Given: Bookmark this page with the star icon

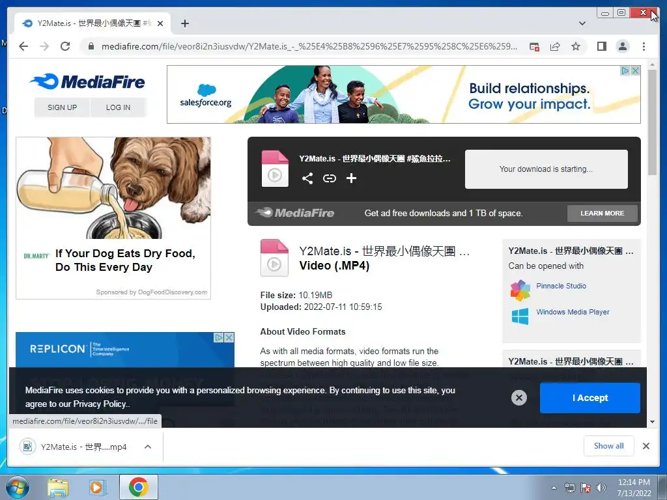Looking at the screenshot, I should tap(576, 46).
